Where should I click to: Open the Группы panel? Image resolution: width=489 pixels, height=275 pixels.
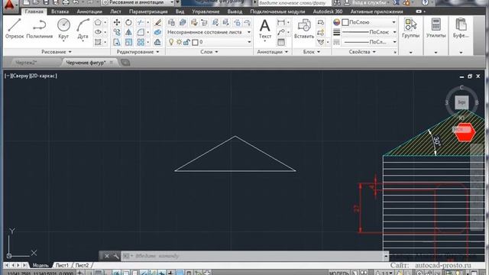point(410,28)
